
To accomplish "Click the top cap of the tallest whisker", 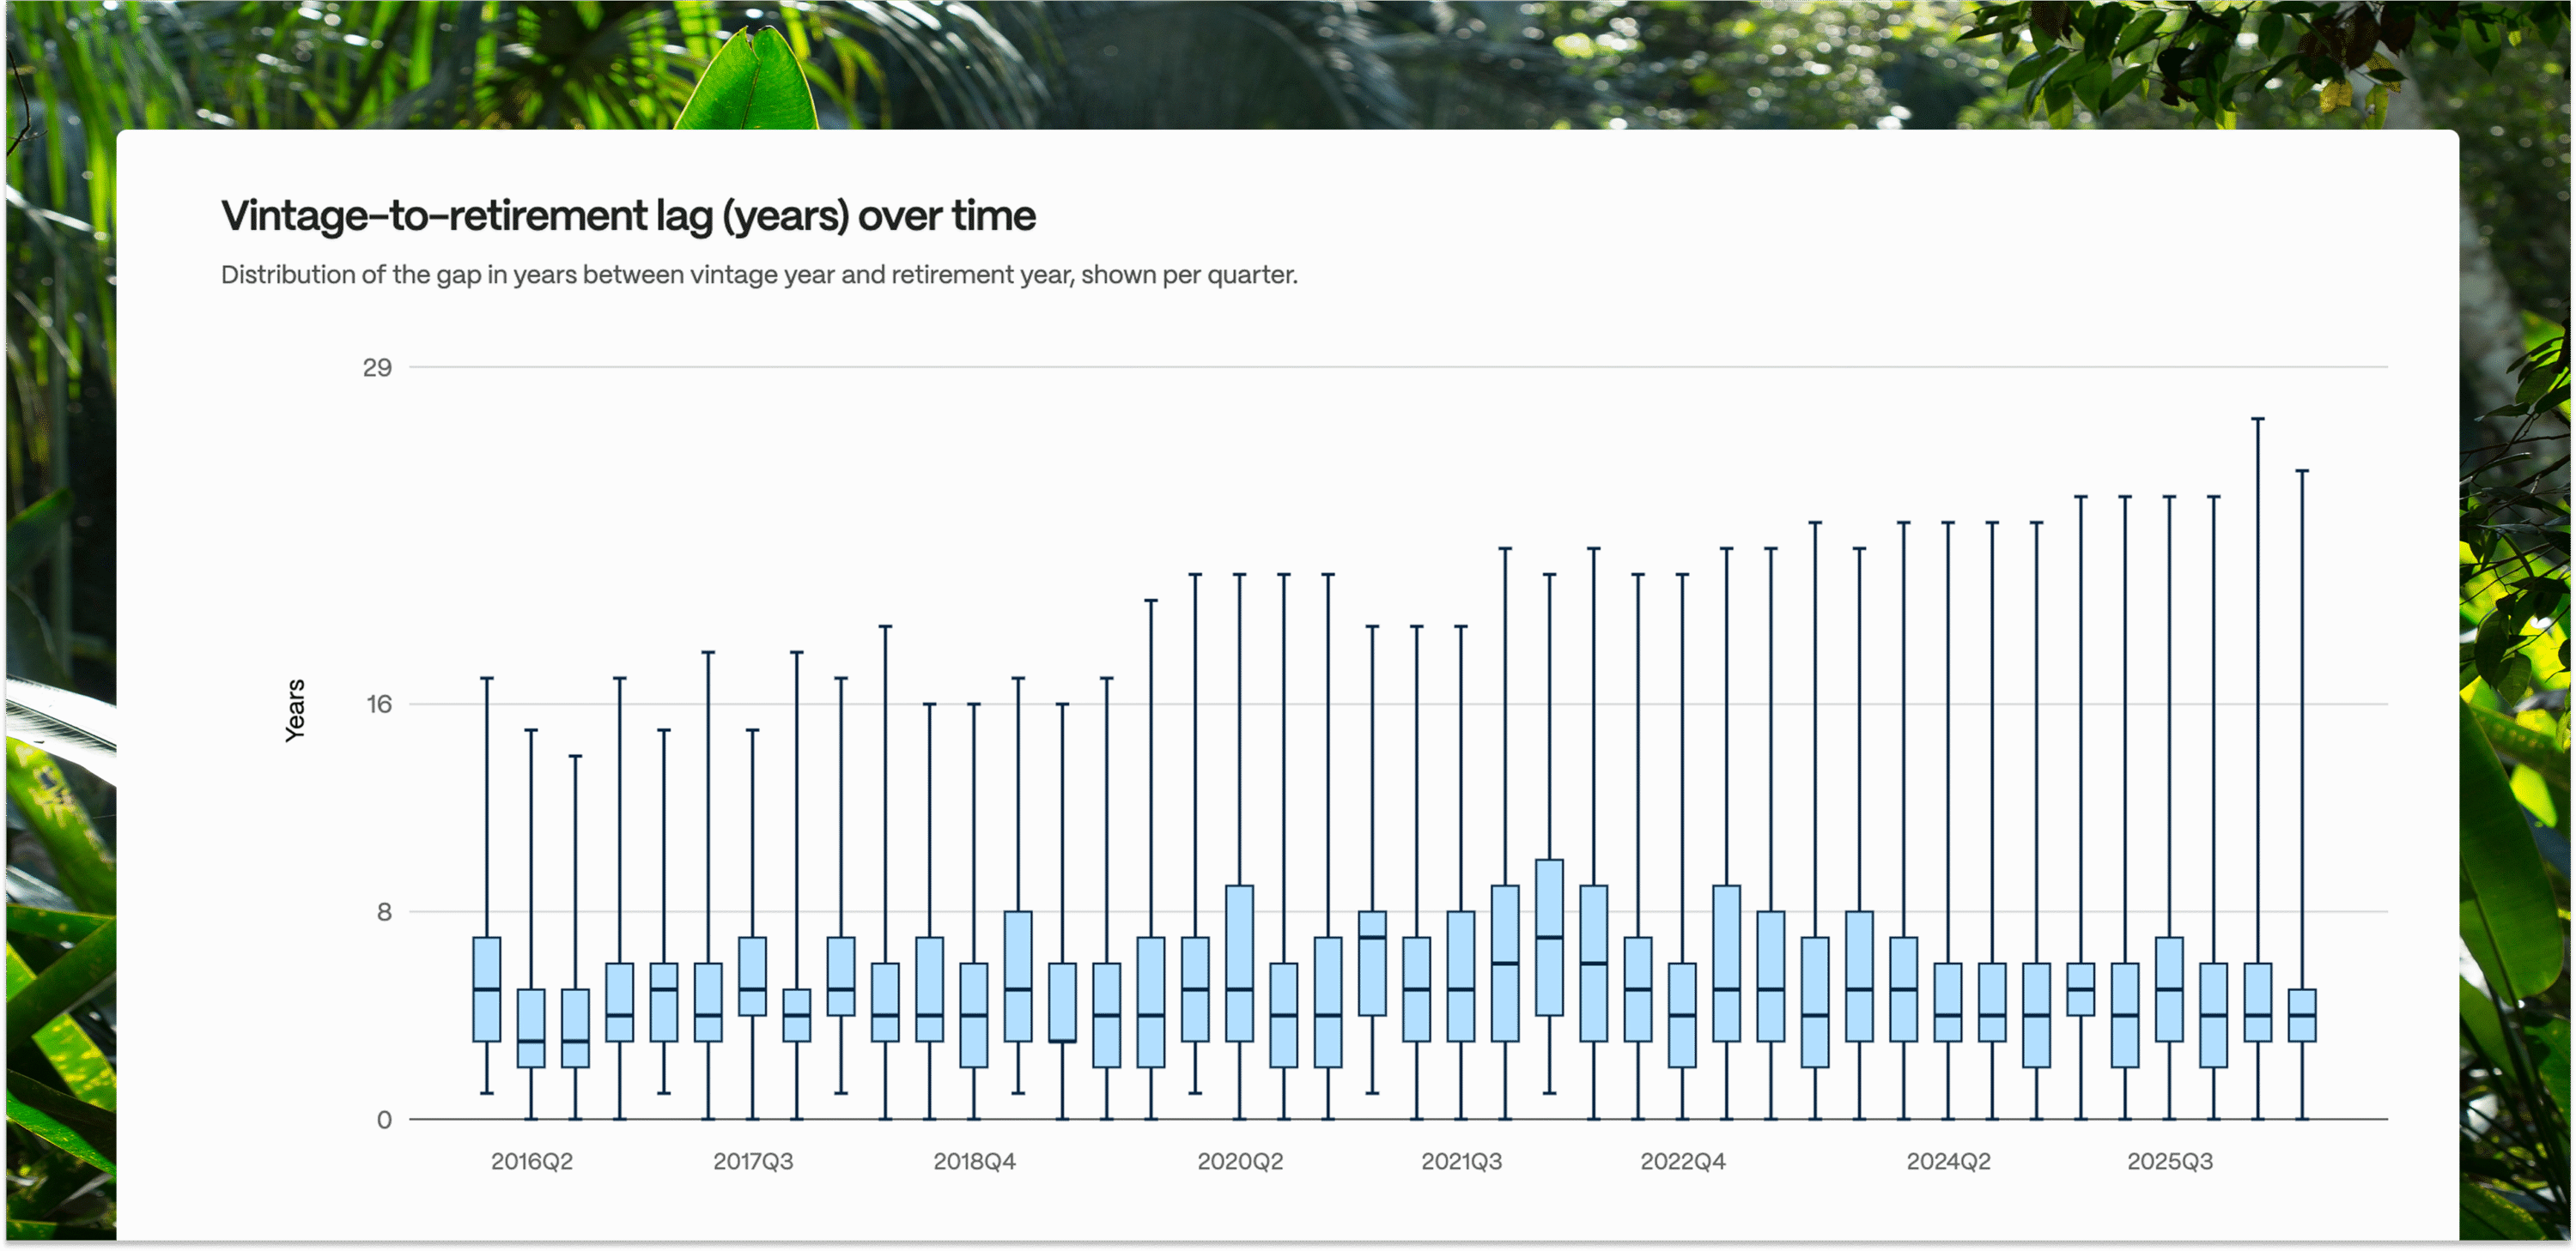I will 2257,420.
